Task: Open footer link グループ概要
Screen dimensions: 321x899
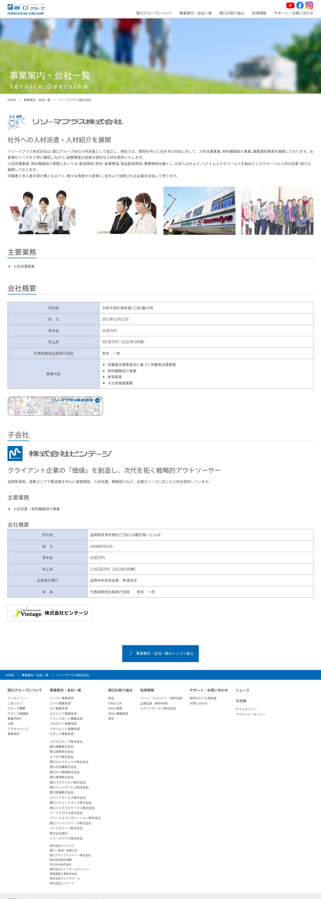Action: pyautogui.click(x=16, y=708)
